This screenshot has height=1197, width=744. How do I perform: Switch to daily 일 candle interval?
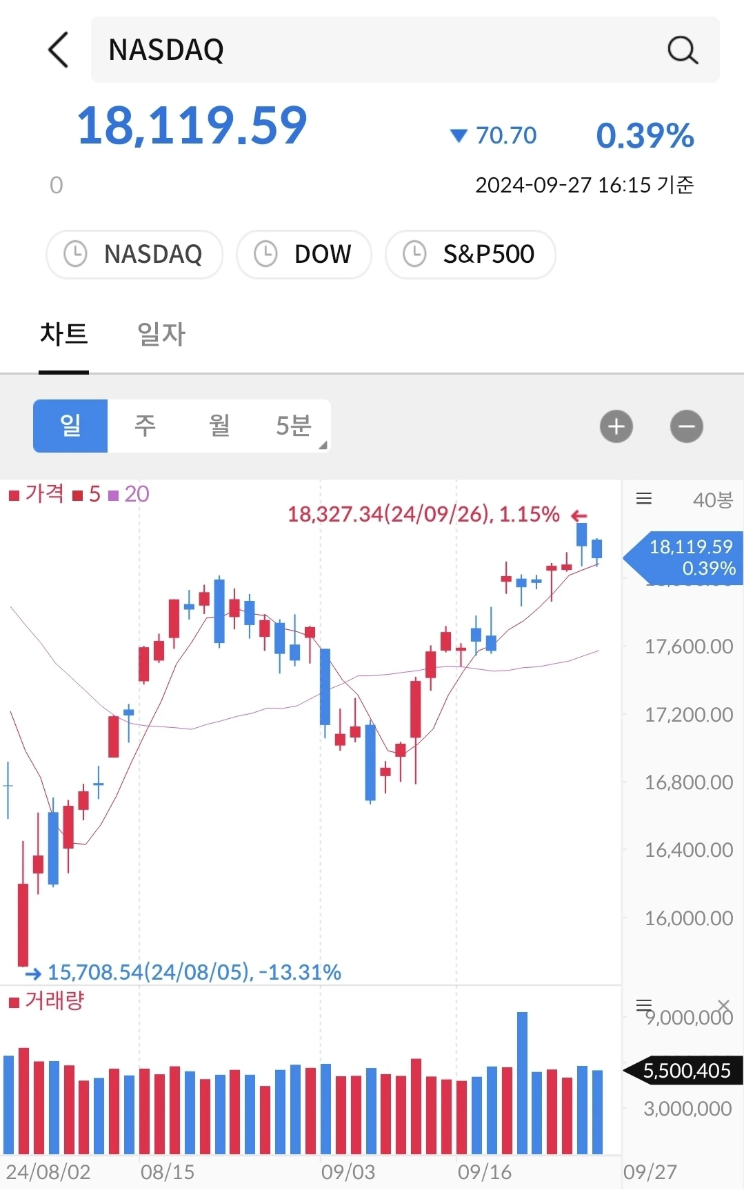(70, 426)
